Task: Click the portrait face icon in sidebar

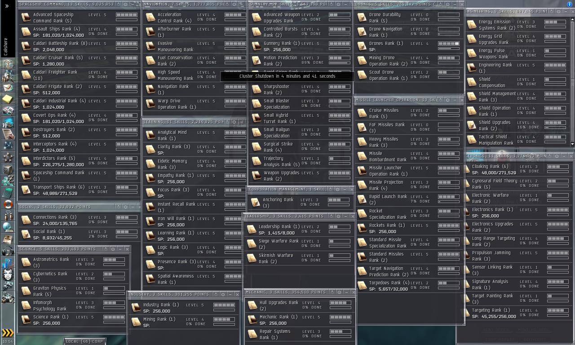Action: (x=8, y=274)
